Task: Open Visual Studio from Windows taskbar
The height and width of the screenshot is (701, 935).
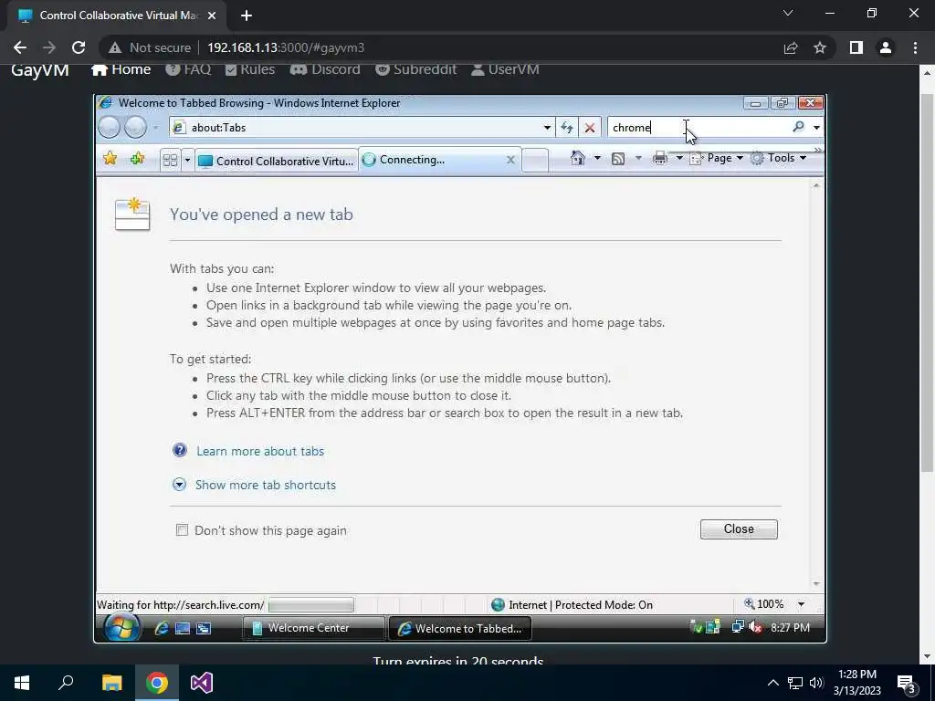Action: [202, 683]
